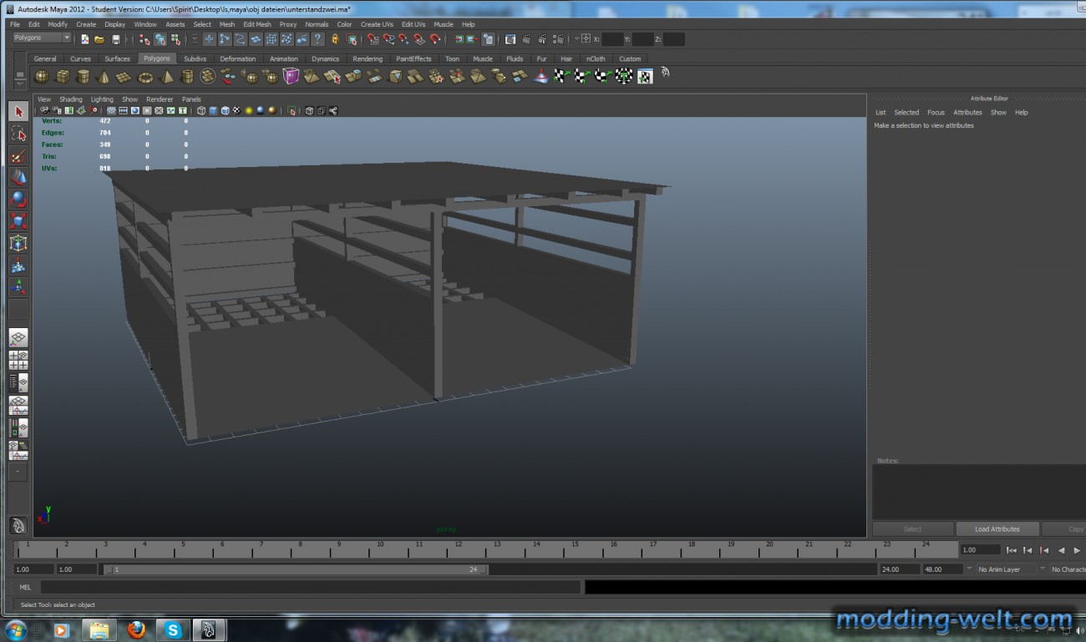Viewport: 1086px width, 642px height.
Task: Switch to persp/graph editor layout
Action: coord(18,406)
